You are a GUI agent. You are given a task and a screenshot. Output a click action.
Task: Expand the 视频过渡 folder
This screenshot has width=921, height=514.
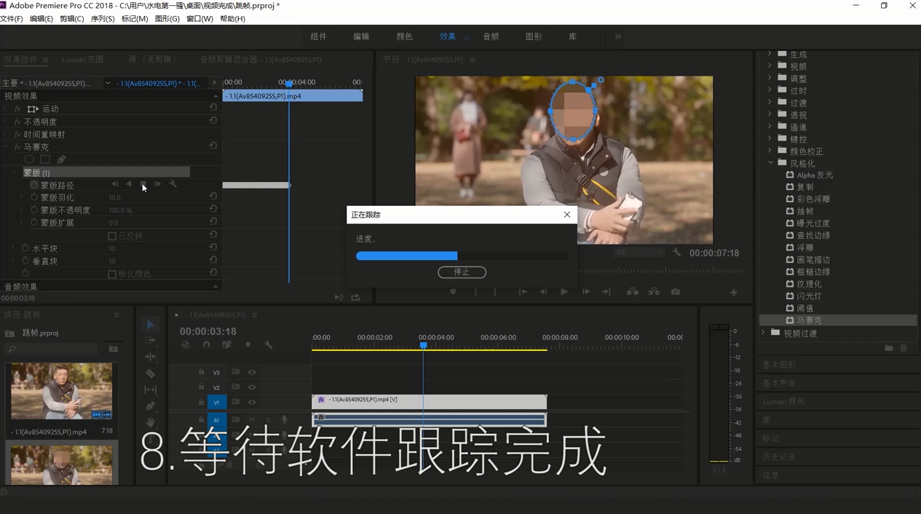pyautogui.click(x=764, y=333)
